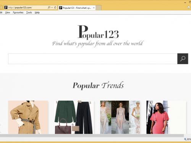Open the View menu
The width and height of the screenshot is (191, 143).
click(x=8, y=13)
